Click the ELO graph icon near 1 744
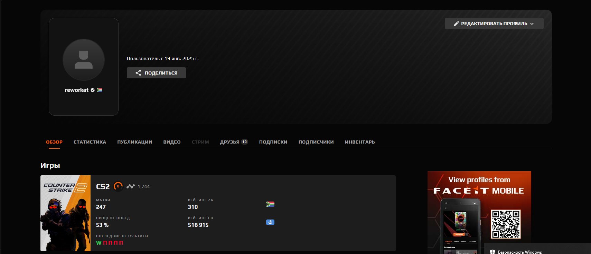 click(130, 186)
